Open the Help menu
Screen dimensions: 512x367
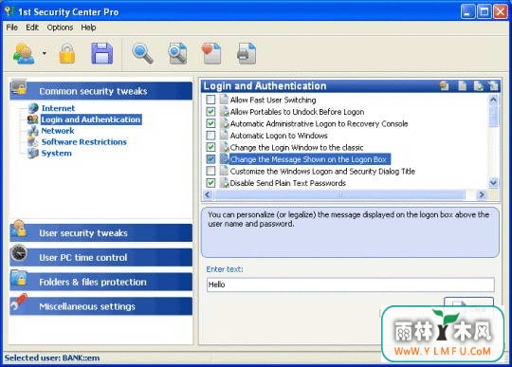[88, 28]
